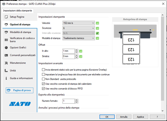Click the Manutenzione wrench icon
Viewport: 167px width, 121px height.
[x=6, y=63]
